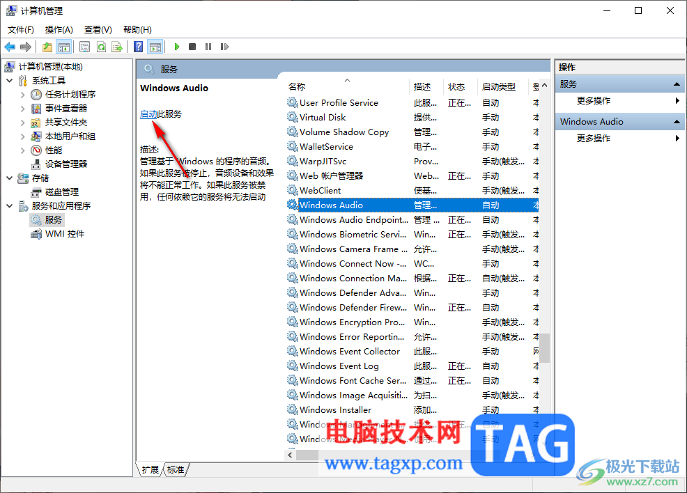Click the 事件查看器 tree icon
The image size is (687, 493).
pyautogui.click(x=36, y=109)
